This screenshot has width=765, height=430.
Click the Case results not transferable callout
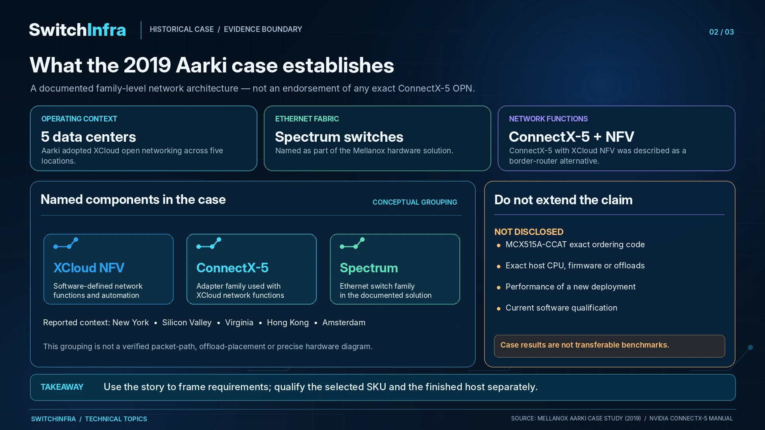[x=610, y=346]
